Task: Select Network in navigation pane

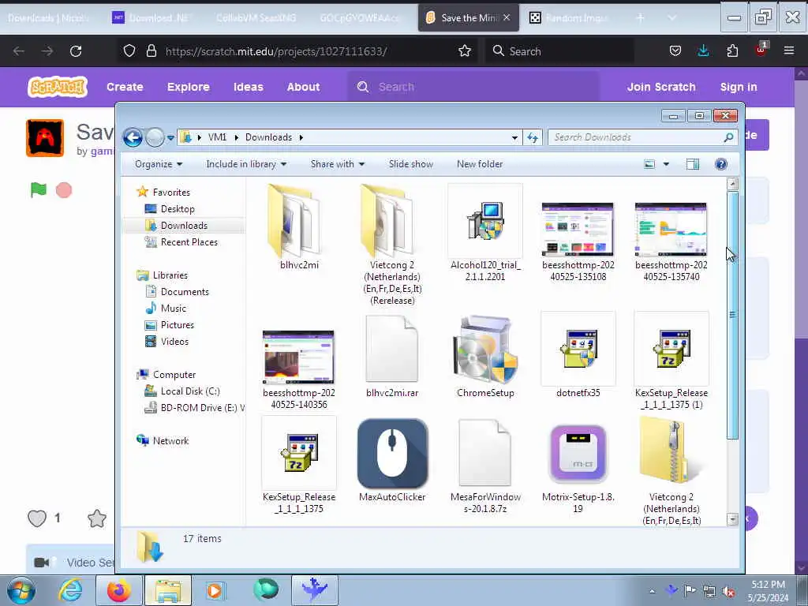Action: pyautogui.click(x=170, y=441)
